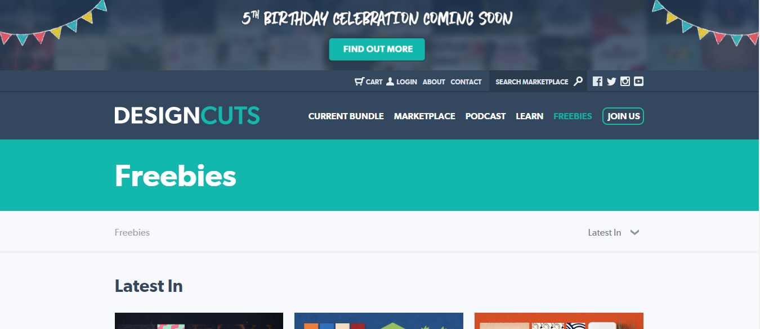760x329 pixels.
Task: Click the login person icon
Action: pyautogui.click(x=390, y=81)
